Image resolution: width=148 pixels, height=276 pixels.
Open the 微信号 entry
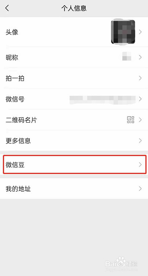15,99
